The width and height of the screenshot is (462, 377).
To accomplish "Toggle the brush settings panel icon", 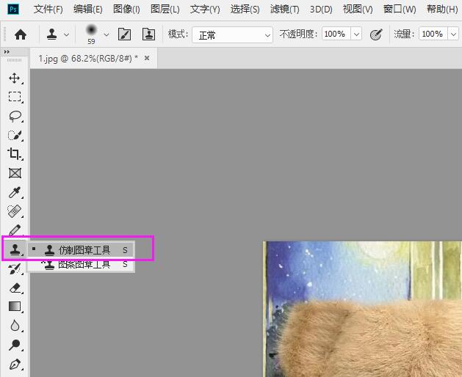I will (124, 34).
